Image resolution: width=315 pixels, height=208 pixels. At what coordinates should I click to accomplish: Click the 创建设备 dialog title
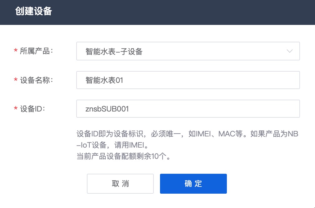click(33, 11)
